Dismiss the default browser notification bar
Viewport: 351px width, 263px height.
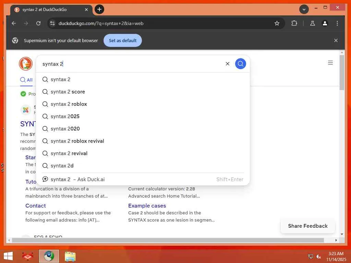click(x=336, y=40)
